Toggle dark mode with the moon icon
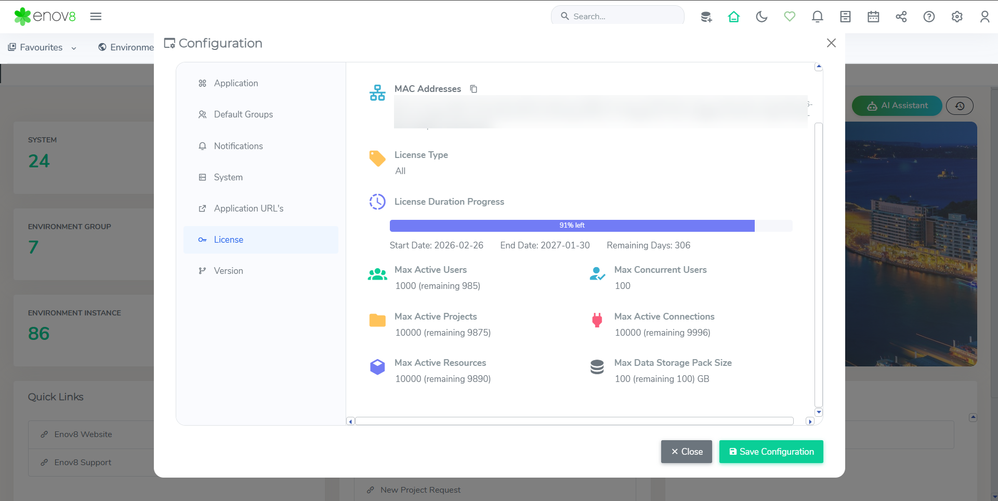 click(x=761, y=17)
